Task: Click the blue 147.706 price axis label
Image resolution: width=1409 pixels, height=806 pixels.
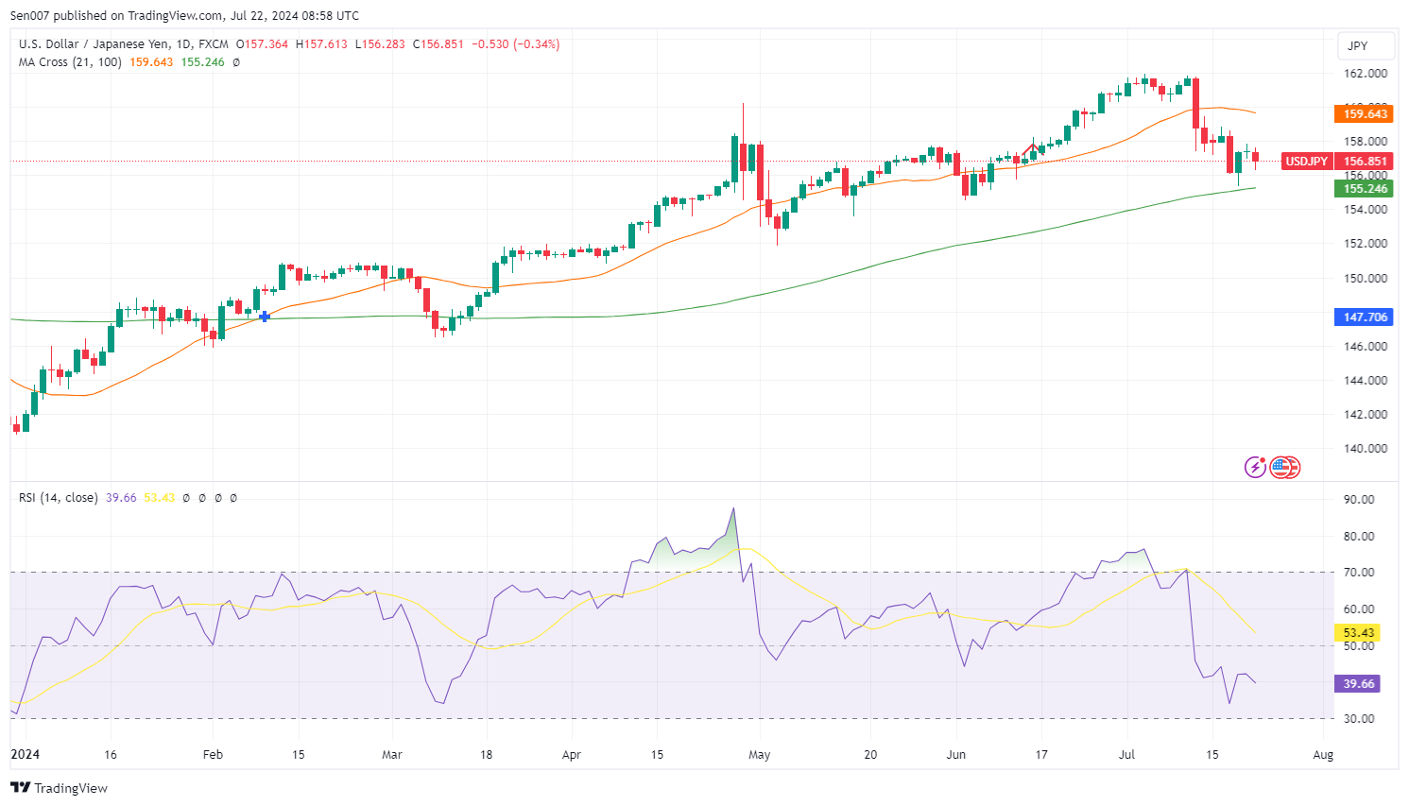Action: pos(1365,317)
